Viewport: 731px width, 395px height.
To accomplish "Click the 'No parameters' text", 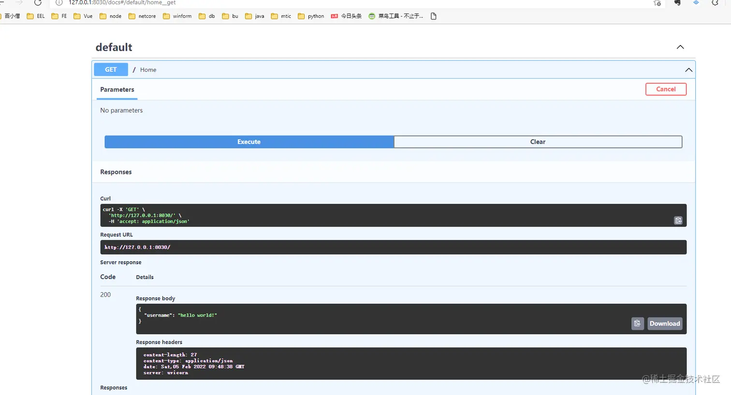I will [121, 111].
